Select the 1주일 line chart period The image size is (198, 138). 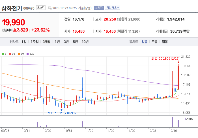point(35,42)
